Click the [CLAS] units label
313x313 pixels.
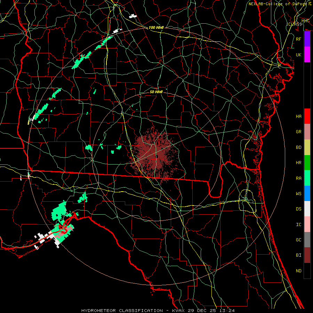coord(294,24)
